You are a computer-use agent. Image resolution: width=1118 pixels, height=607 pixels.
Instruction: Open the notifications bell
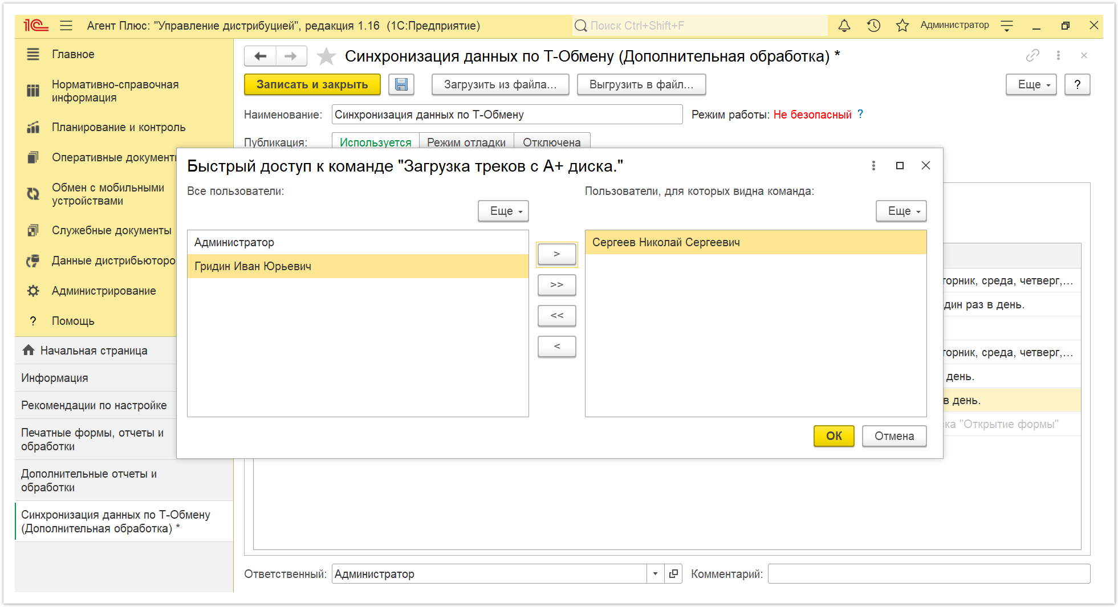(x=844, y=26)
